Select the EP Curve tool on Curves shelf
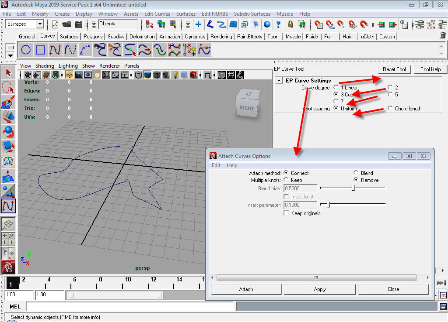 (55, 50)
